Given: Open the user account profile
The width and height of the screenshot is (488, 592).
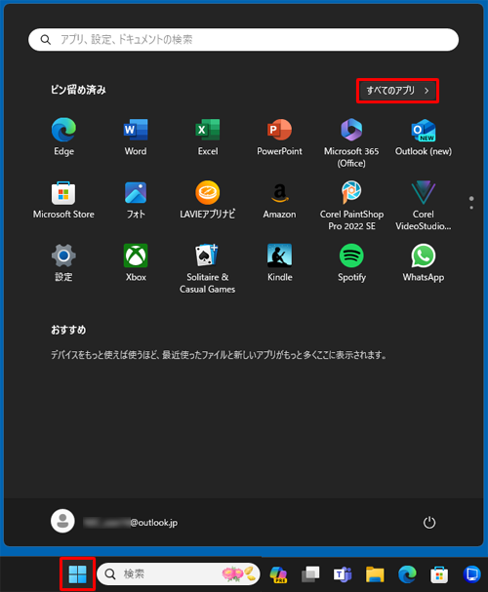Looking at the screenshot, I should point(114,522).
